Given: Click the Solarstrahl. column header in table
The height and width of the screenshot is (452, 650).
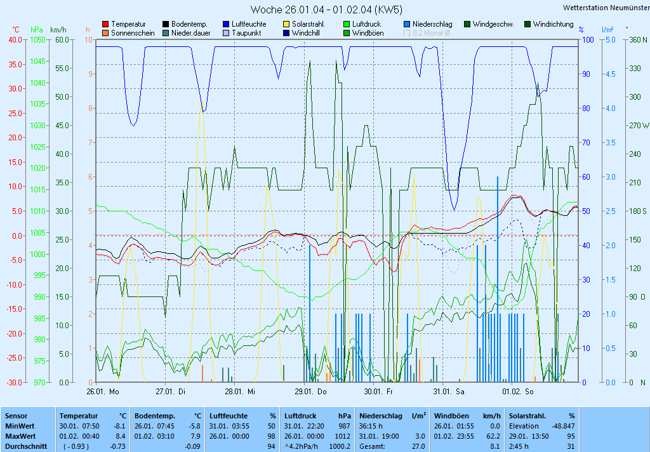Looking at the screenshot, I should [527, 416].
